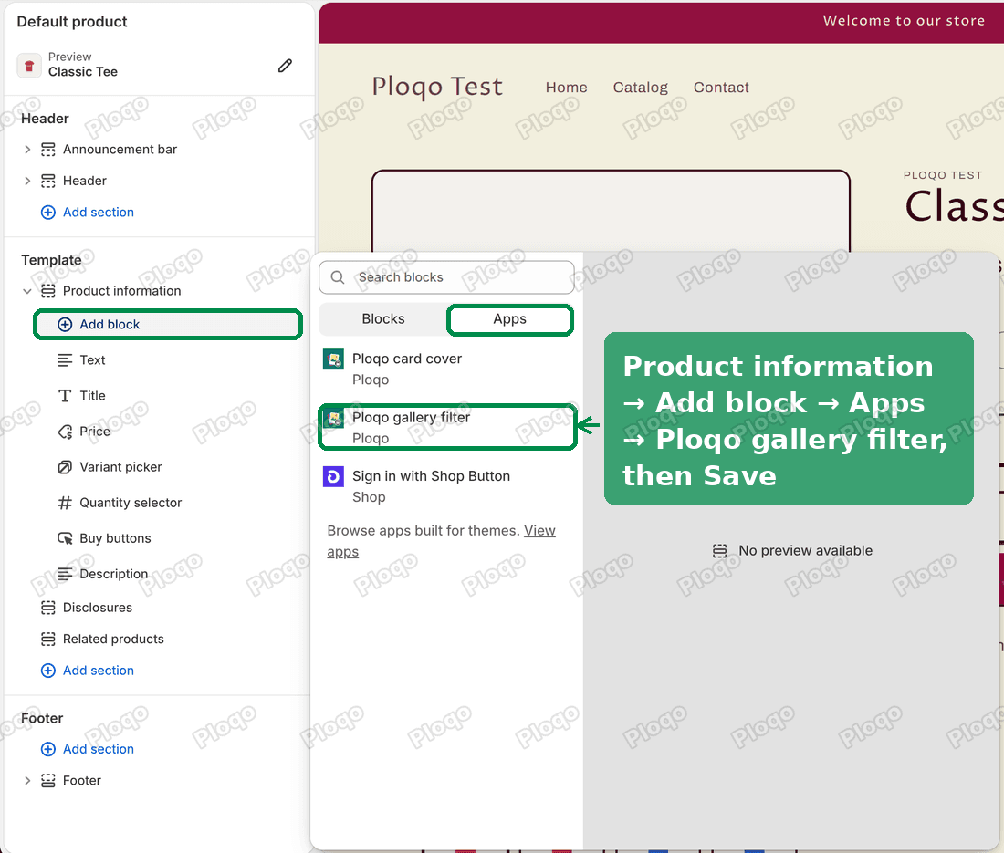
Task: Open the Quantity selector block
Action: click(168, 503)
